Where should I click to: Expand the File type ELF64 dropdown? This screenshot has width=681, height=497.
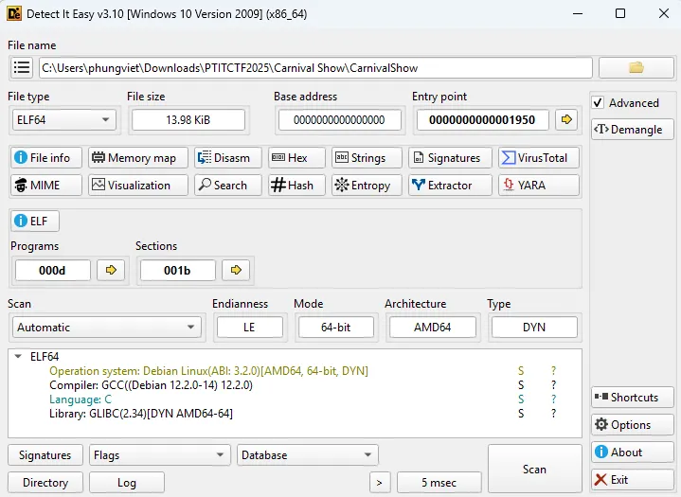(x=63, y=120)
